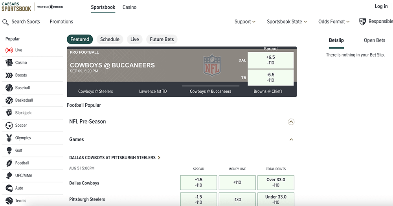Click the Responsible gaming shield icon
The height and width of the screenshot is (206, 393).
point(362,22)
